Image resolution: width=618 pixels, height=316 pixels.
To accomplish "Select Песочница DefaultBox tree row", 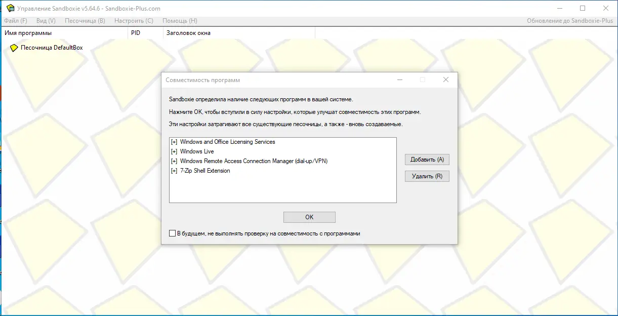I will coord(52,48).
